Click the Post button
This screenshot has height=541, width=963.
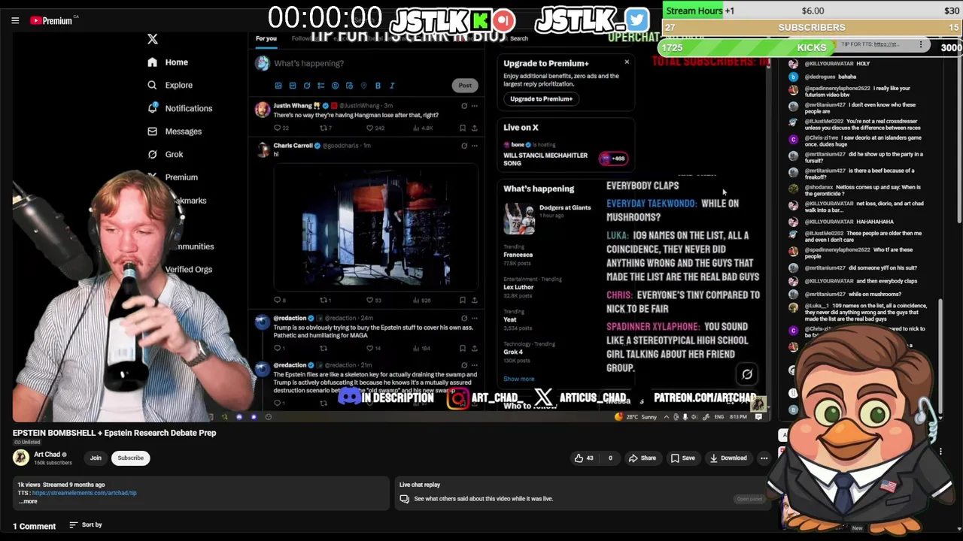[x=465, y=86]
